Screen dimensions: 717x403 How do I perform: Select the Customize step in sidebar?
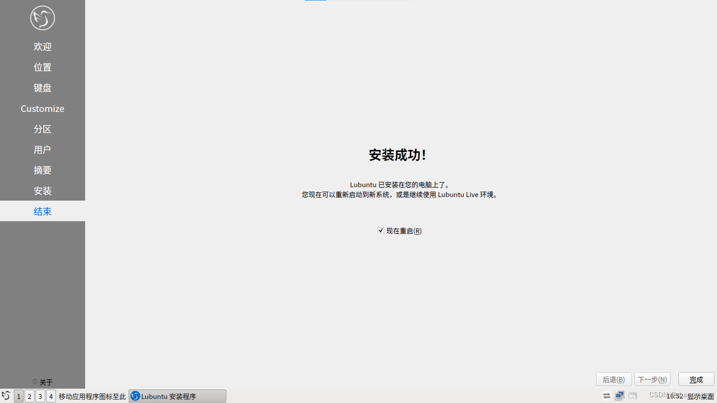point(43,108)
